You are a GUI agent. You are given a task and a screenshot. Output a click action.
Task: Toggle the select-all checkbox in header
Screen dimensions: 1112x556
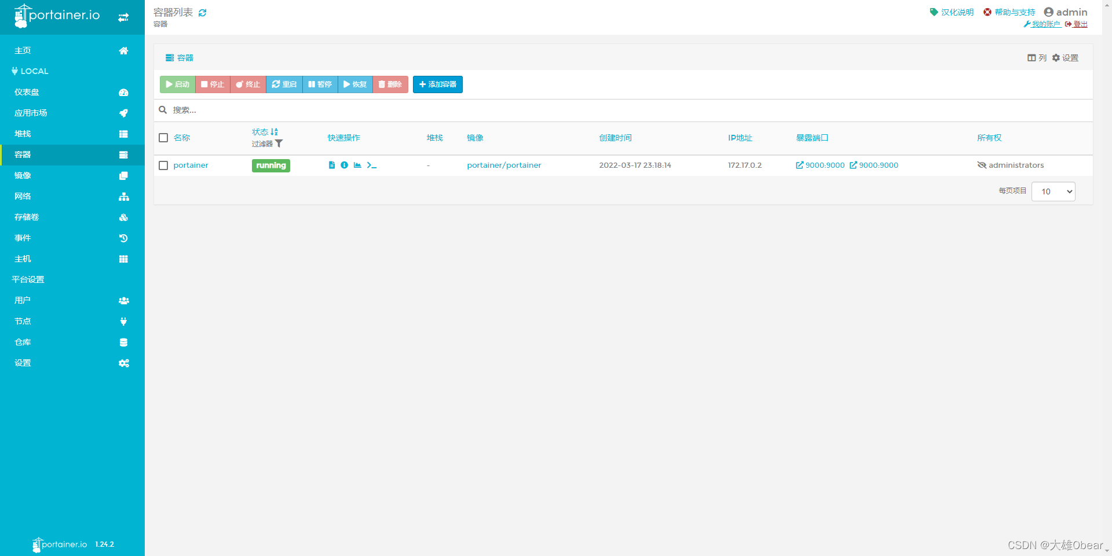pyautogui.click(x=163, y=138)
